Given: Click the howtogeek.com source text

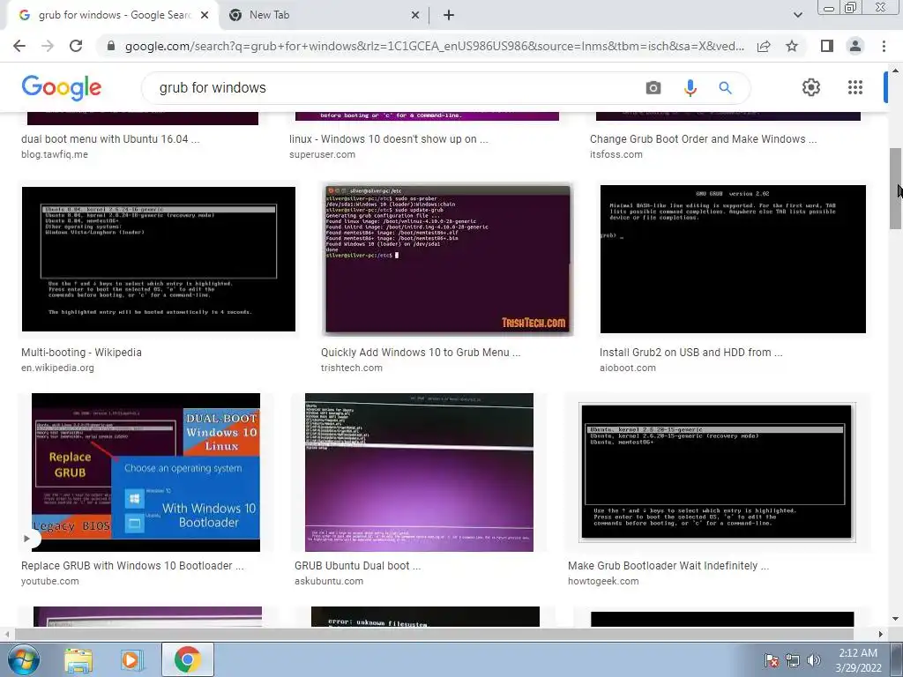Looking at the screenshot, I should tap(603, 582).
